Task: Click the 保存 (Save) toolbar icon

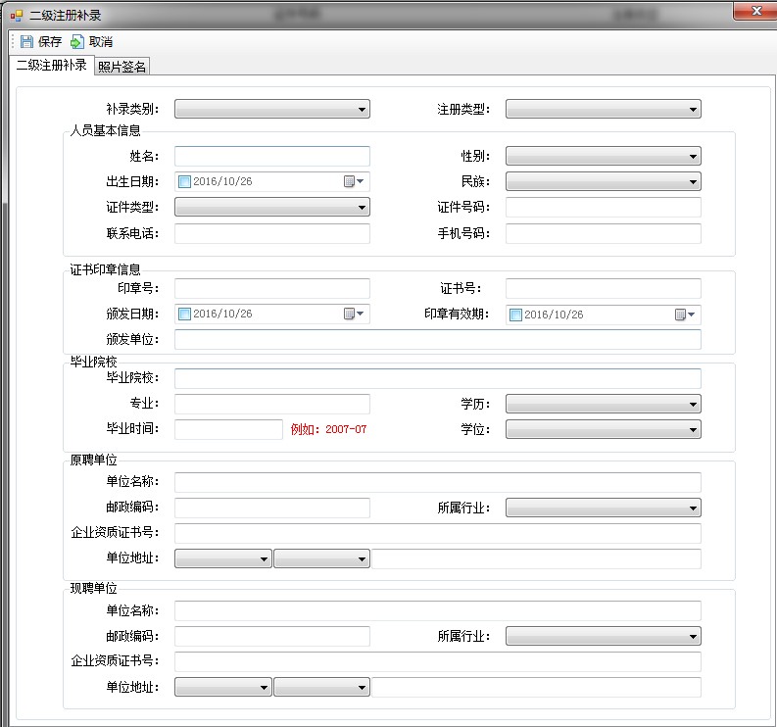Action: 26,42
